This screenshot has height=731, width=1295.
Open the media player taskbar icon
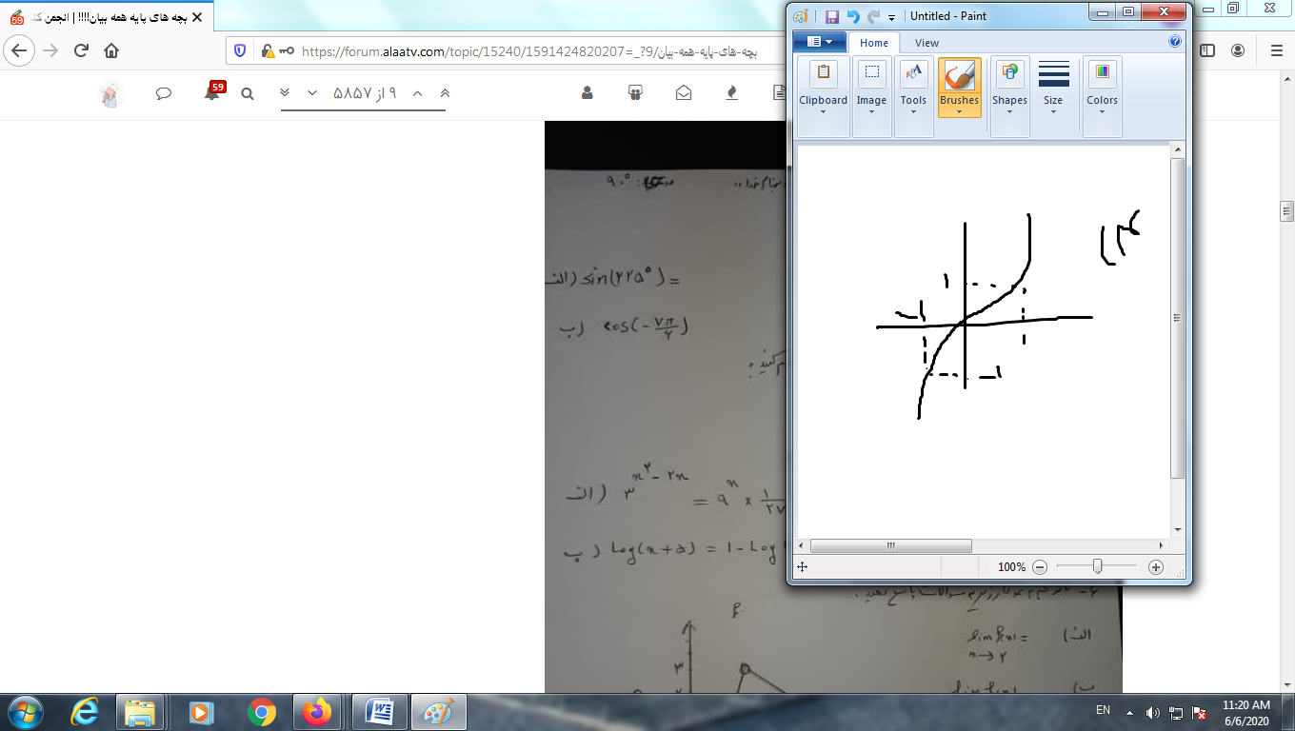(x=200, y=712)
